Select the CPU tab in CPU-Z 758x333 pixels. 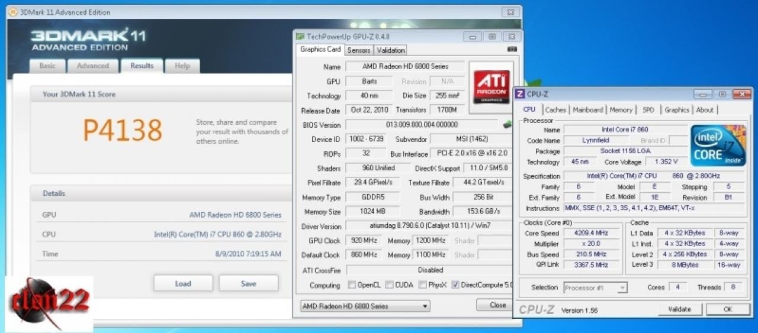click(x=529, y=109)
